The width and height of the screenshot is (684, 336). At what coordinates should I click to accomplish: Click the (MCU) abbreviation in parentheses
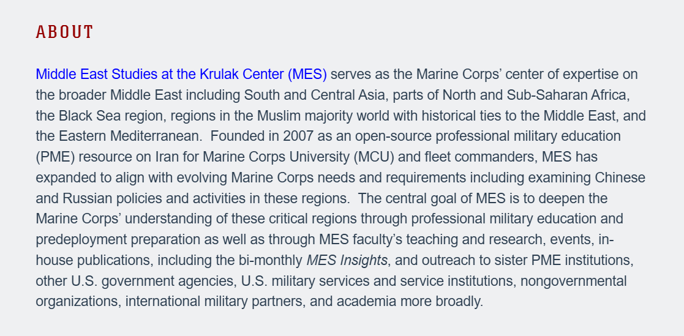375,157
